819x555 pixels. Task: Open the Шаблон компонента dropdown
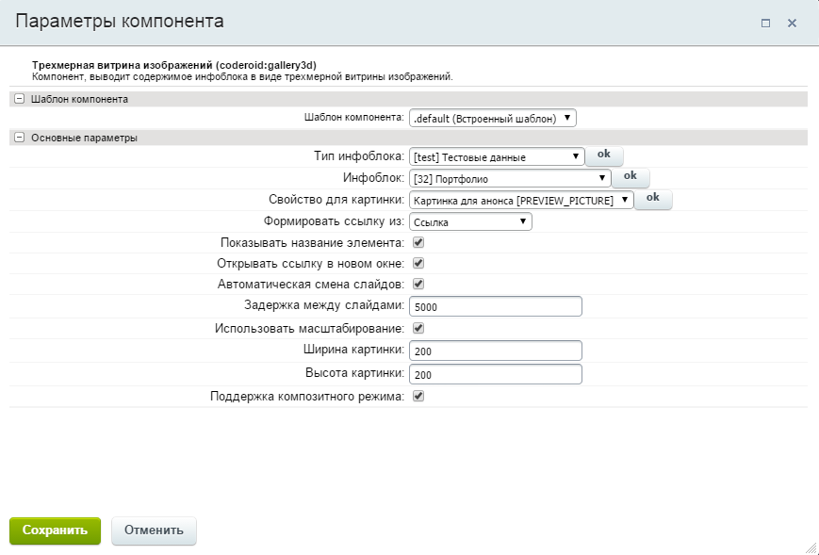pos(492,119)
